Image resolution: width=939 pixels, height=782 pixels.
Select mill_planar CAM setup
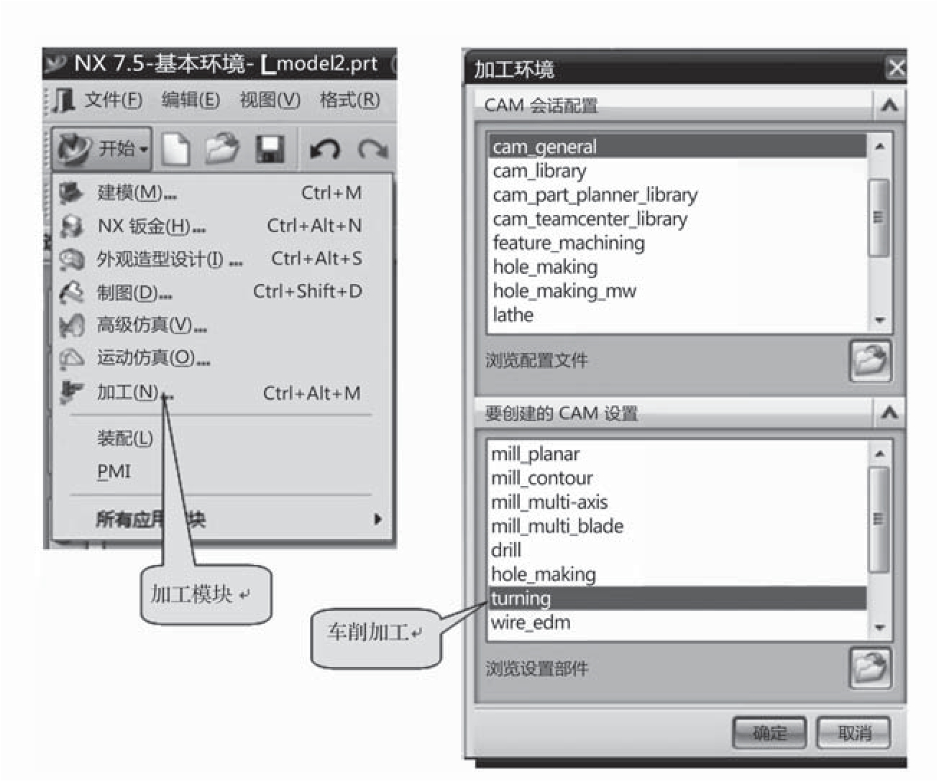[677, 454]
